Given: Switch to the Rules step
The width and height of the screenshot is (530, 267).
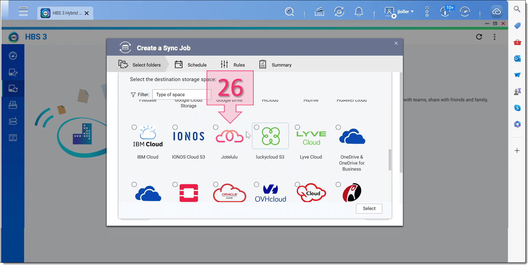Looking at the screenshot, I should click(x=233, y=64).
